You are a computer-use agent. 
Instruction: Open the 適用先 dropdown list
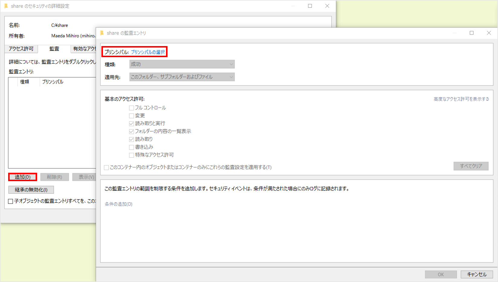[x=182, y=77]
